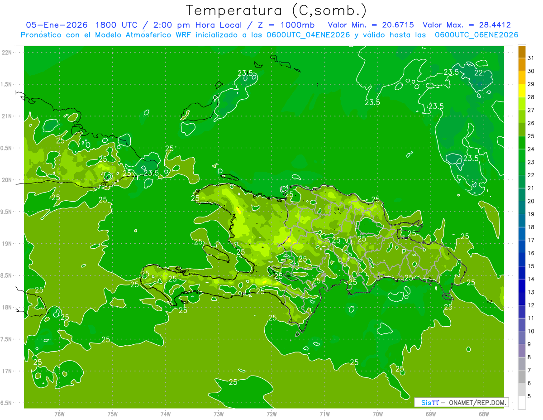Click the "71W" longitude axis label
Screen dimensions: 543x420
[x=324, y=414]
